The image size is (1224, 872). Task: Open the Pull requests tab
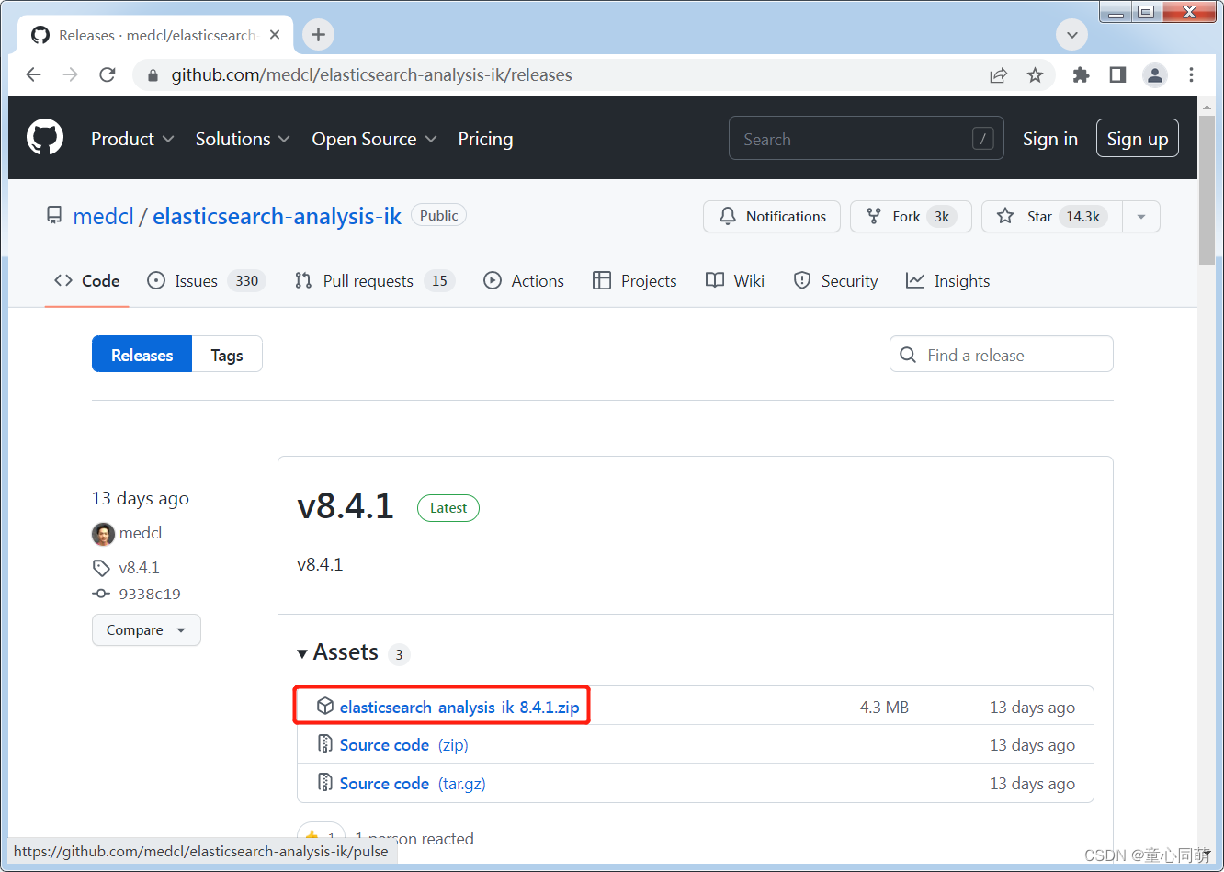click(375, 281)
